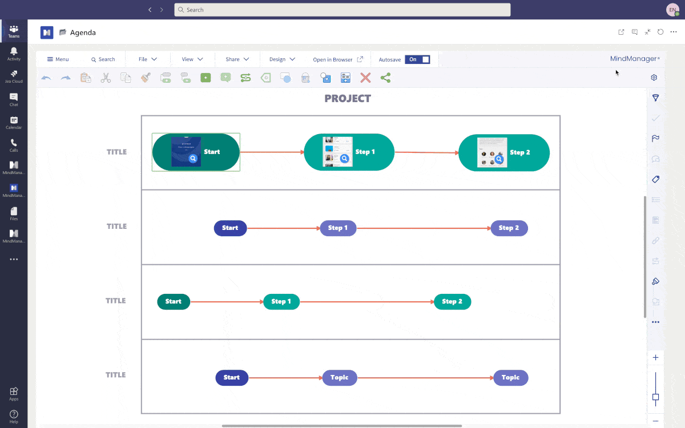Open the settings gear icon
The width and height of the screenshot is (685, 428).
(654, 78)
